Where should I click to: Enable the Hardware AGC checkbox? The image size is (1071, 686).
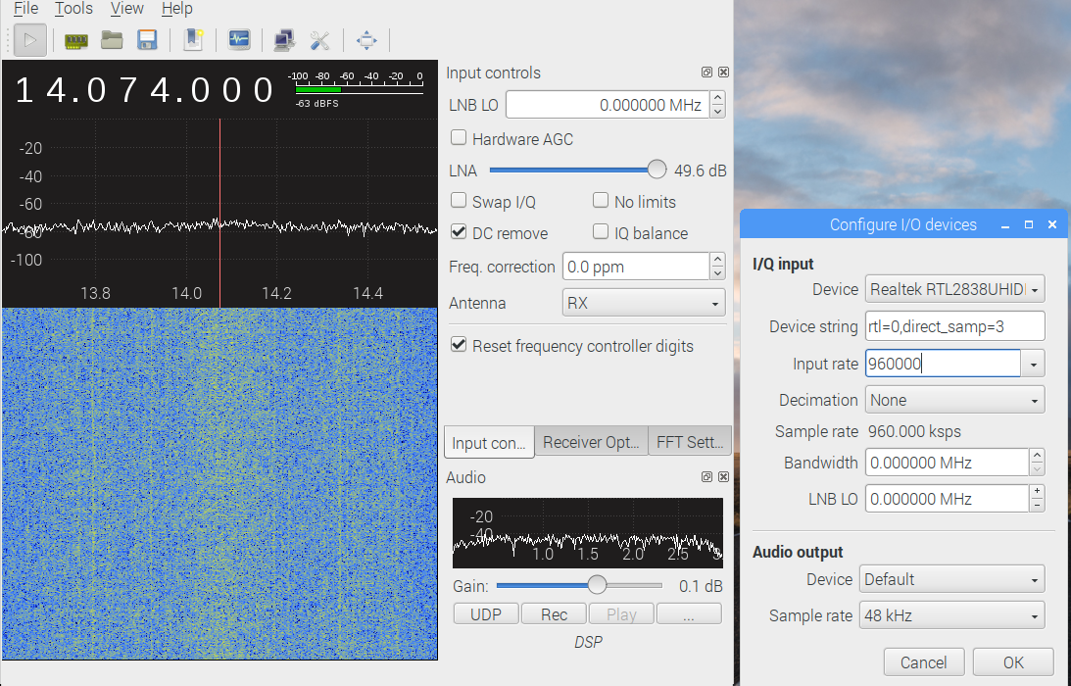coord(459,138)
